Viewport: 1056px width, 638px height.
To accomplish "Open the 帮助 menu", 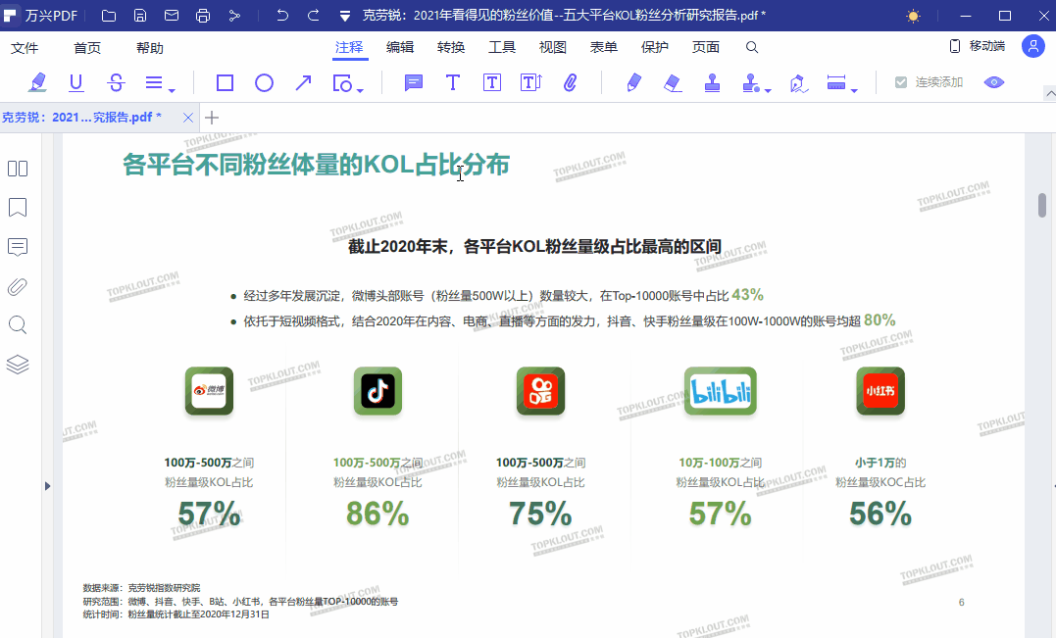I will (149, 48).
